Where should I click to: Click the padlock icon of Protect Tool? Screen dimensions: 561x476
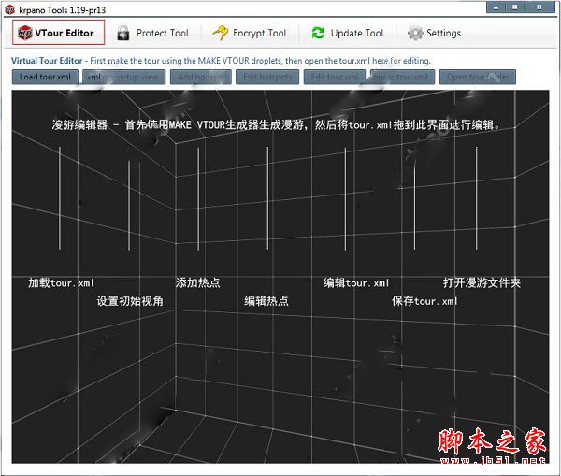[x=123, y=33]
